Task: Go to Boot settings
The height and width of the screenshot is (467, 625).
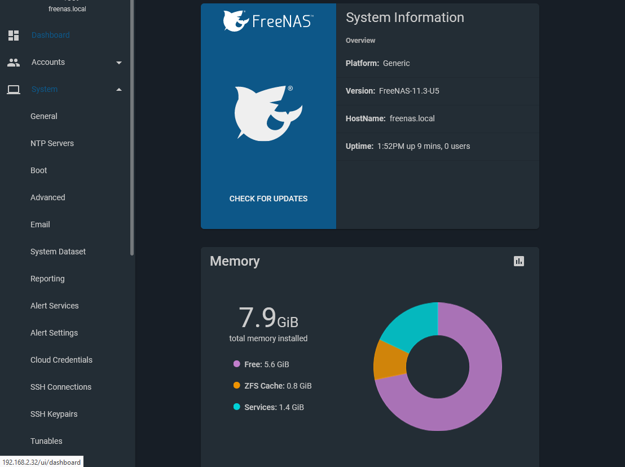Action: click(x=39, y=170)
